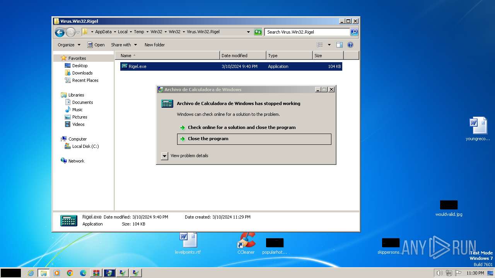Close the Archivo de Calculadora error dialog

coord(331,90)
